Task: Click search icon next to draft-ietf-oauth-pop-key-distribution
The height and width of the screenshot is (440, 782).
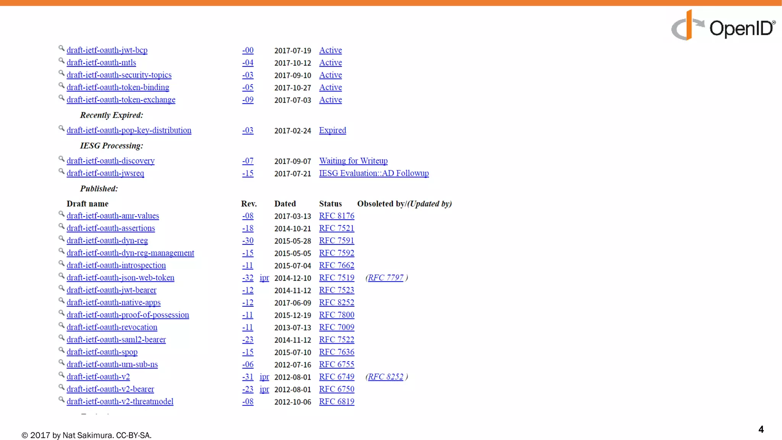Action: 61,128
